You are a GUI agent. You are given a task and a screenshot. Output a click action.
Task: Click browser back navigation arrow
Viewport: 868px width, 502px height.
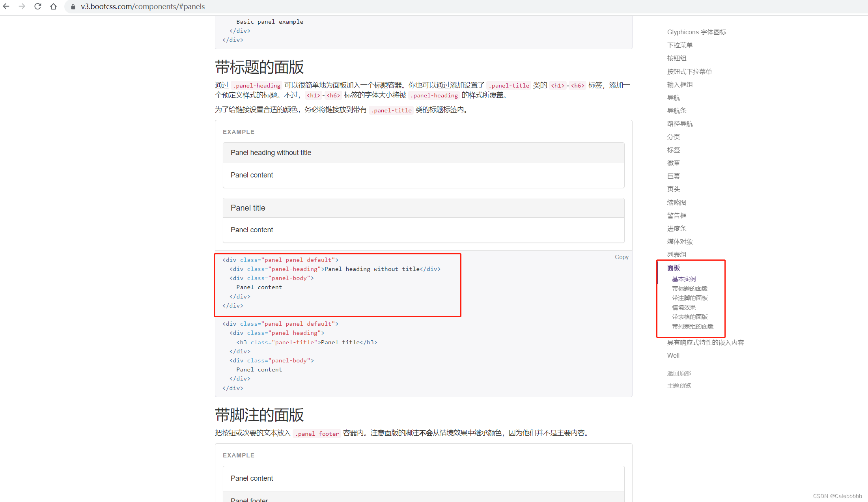(8, 6)
